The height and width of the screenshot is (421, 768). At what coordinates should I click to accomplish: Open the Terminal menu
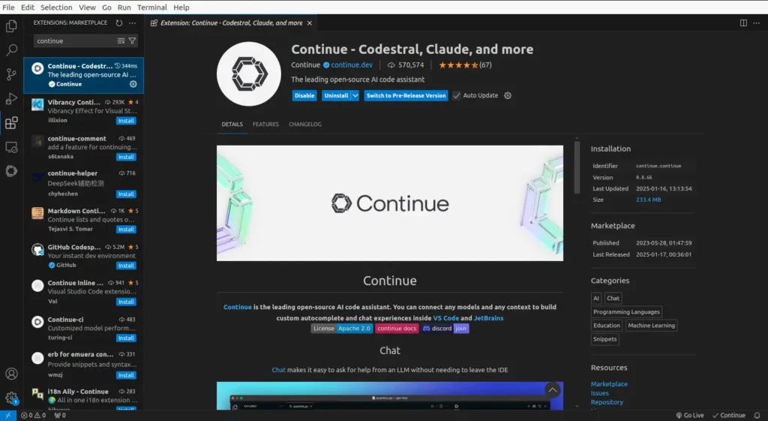point(151,8)
